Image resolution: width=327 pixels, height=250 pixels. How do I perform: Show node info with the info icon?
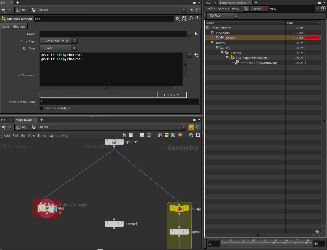[x=191, y=18]
